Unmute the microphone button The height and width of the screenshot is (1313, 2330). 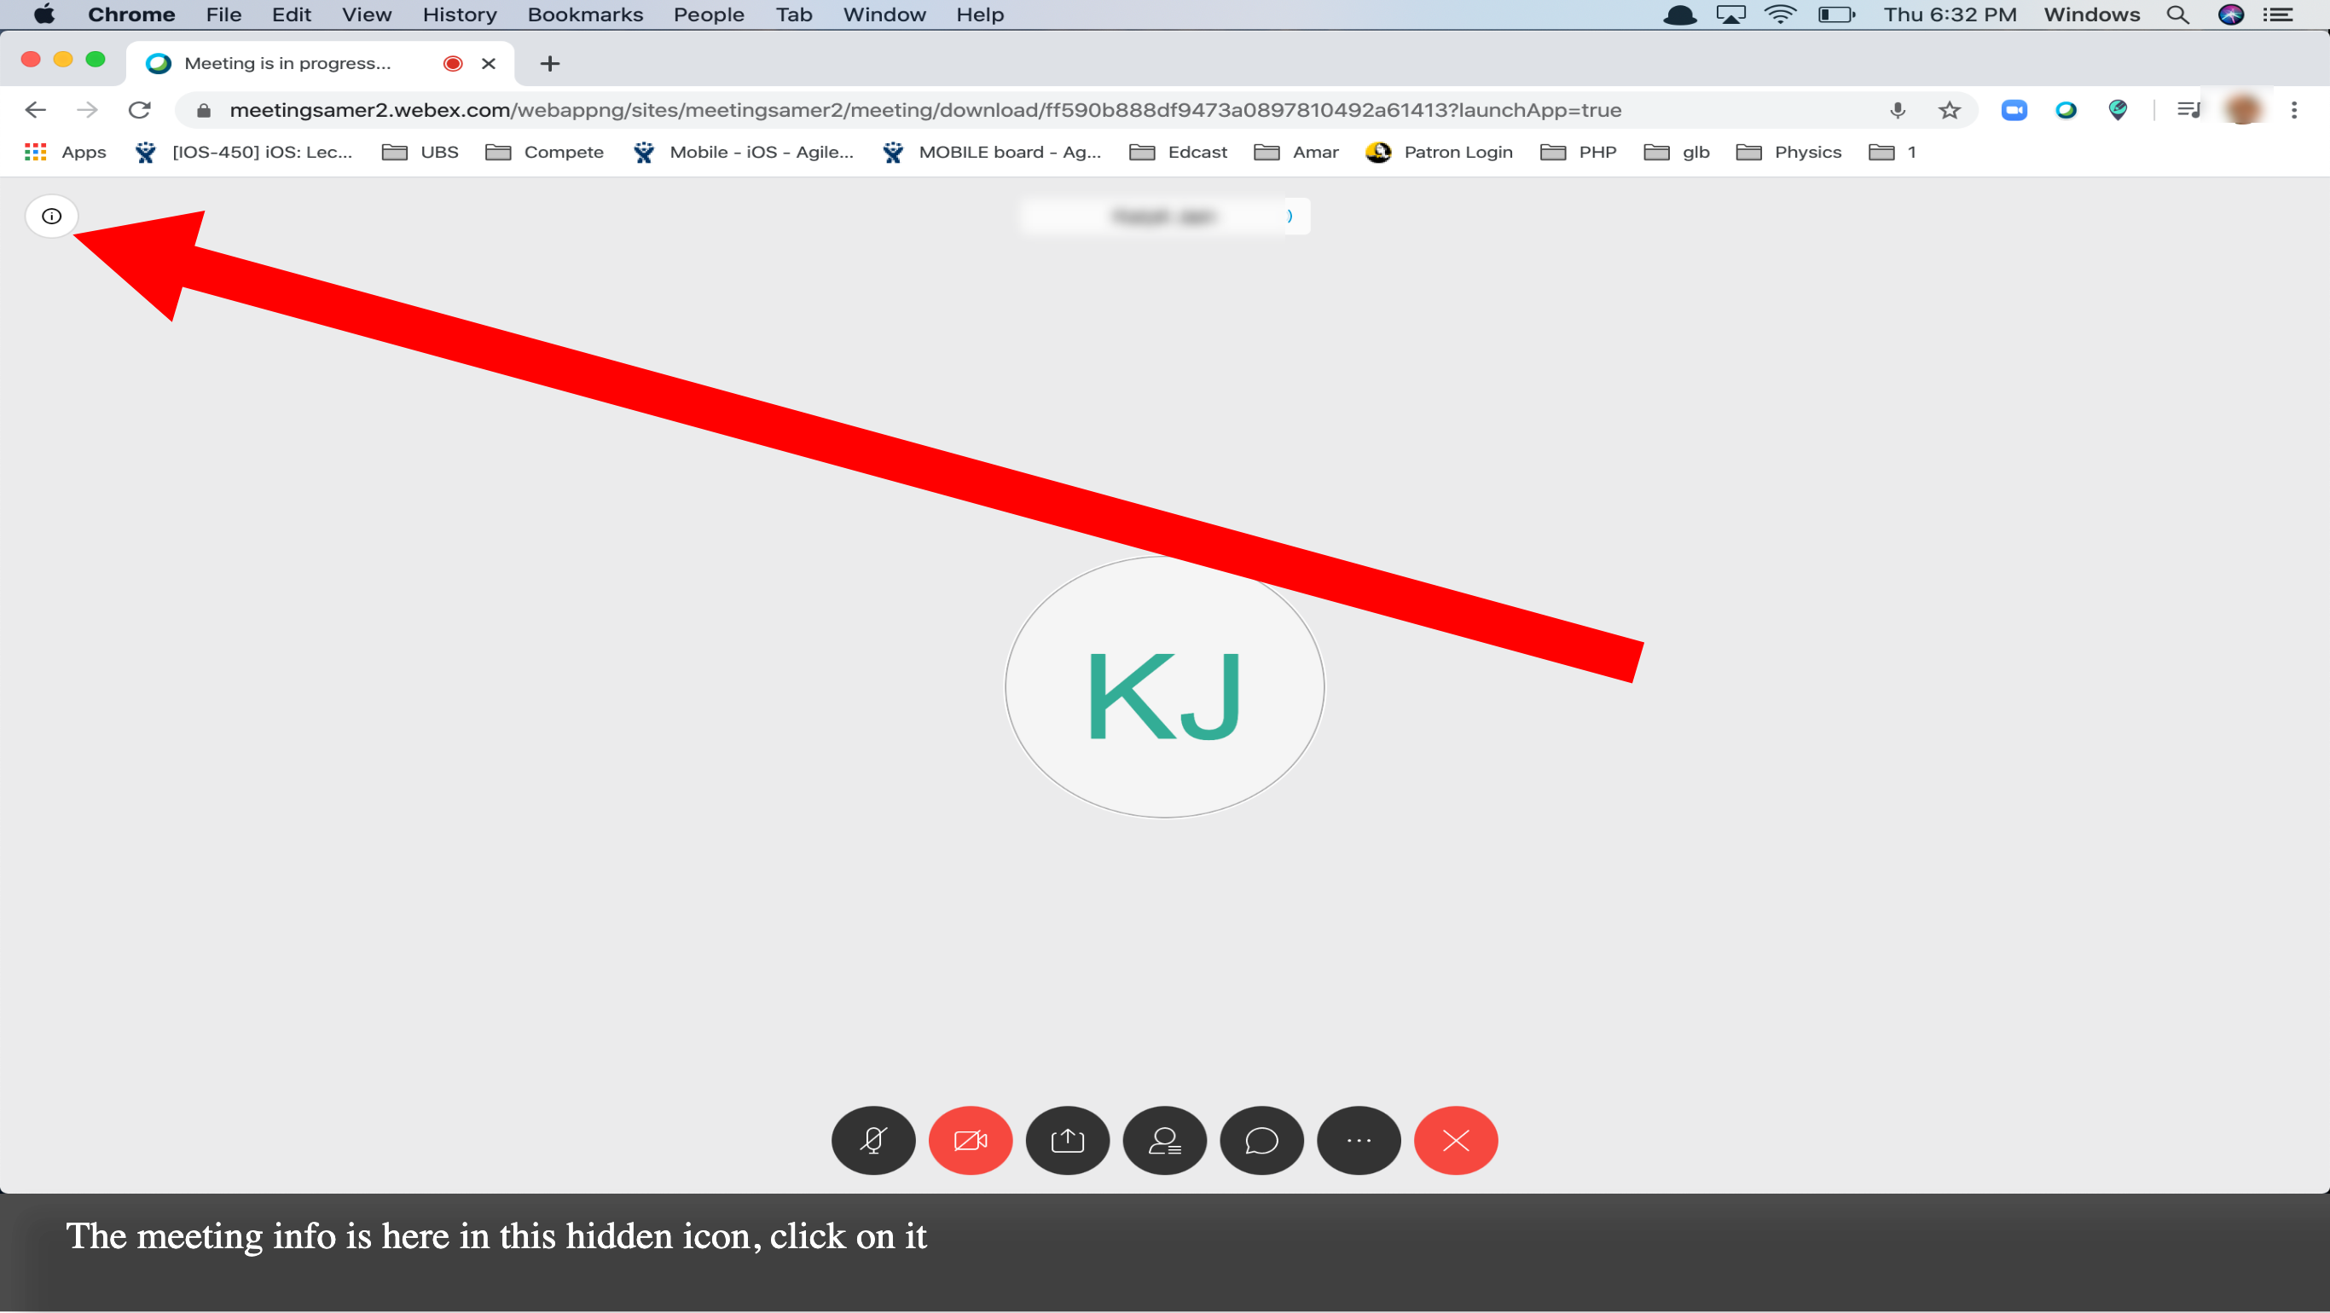tap(872, 1140)
